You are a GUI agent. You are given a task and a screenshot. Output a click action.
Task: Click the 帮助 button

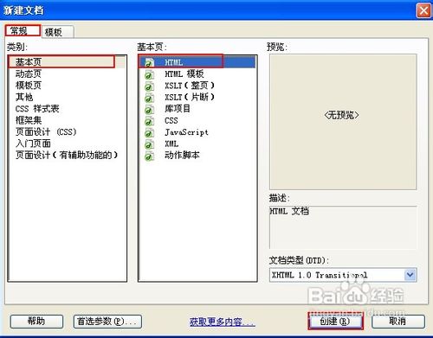point(36,322)
